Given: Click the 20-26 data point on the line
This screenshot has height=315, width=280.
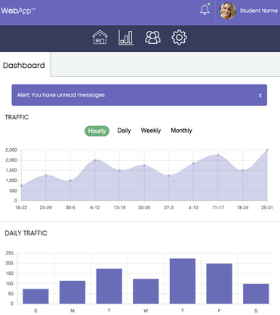Looking at the screenshot, I should pyautogui.click(x=144, y=165).
